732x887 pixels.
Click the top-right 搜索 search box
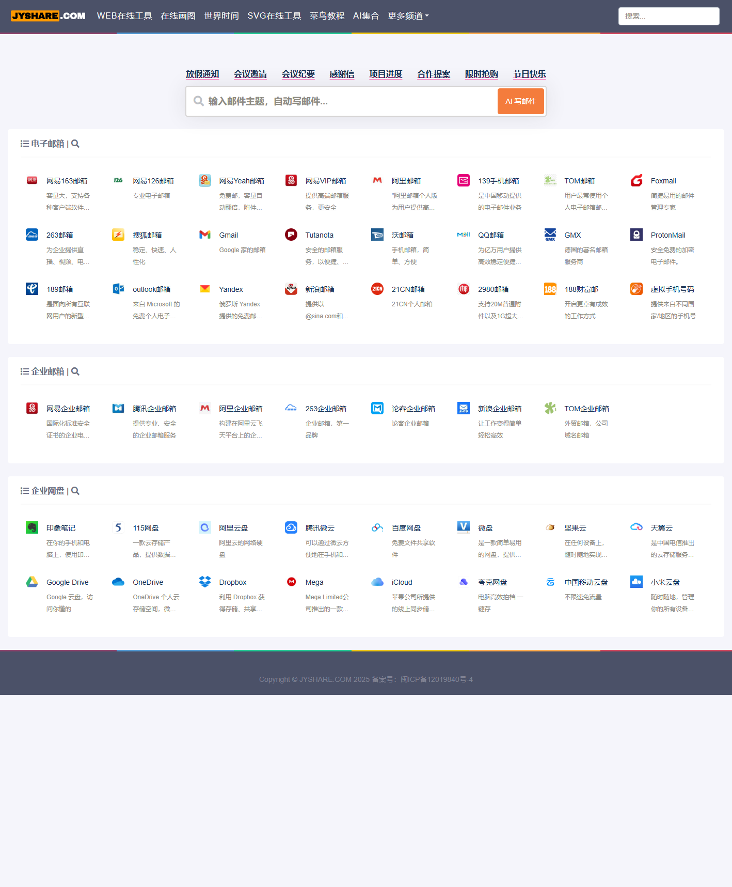click(669, 16)
